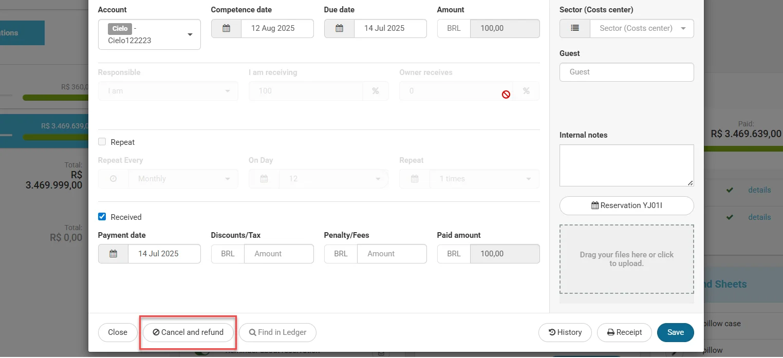
Task: Click the Payment date calendar icon
Action: 113,254
